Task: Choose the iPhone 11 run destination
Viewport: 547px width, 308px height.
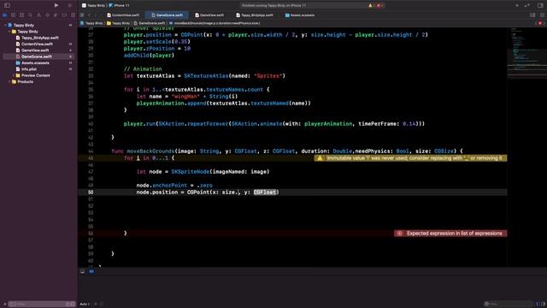Action: tap(119, 6)
